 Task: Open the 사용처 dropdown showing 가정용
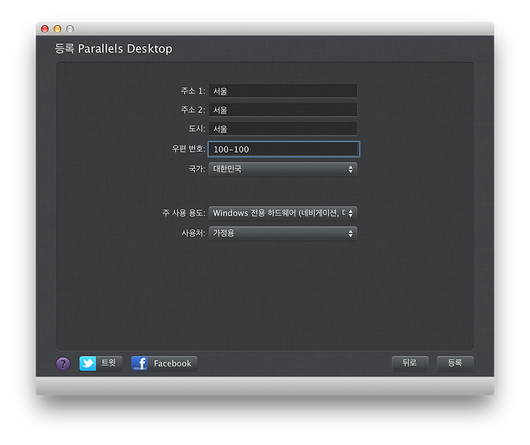pyautogui.click(x=283, y=233)
